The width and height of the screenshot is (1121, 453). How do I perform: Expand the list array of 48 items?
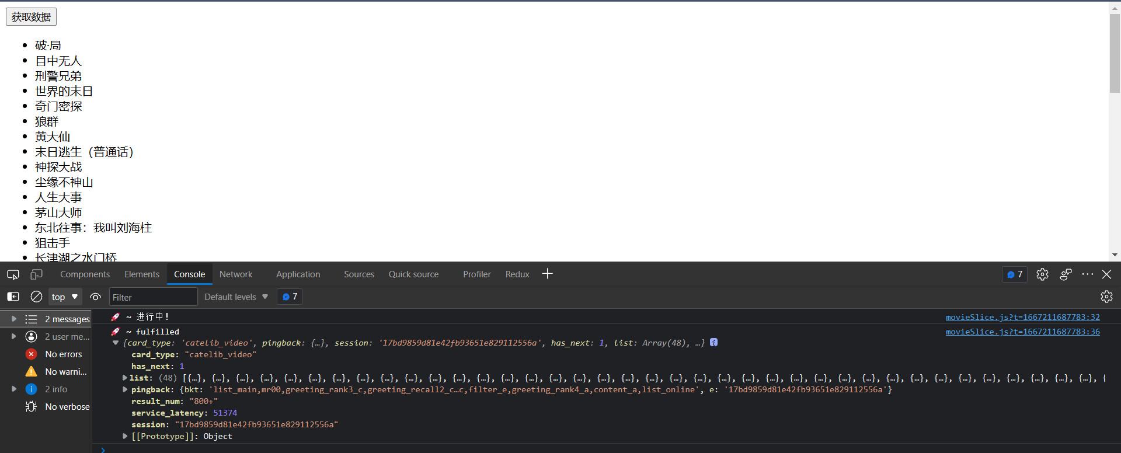[125, 378]
